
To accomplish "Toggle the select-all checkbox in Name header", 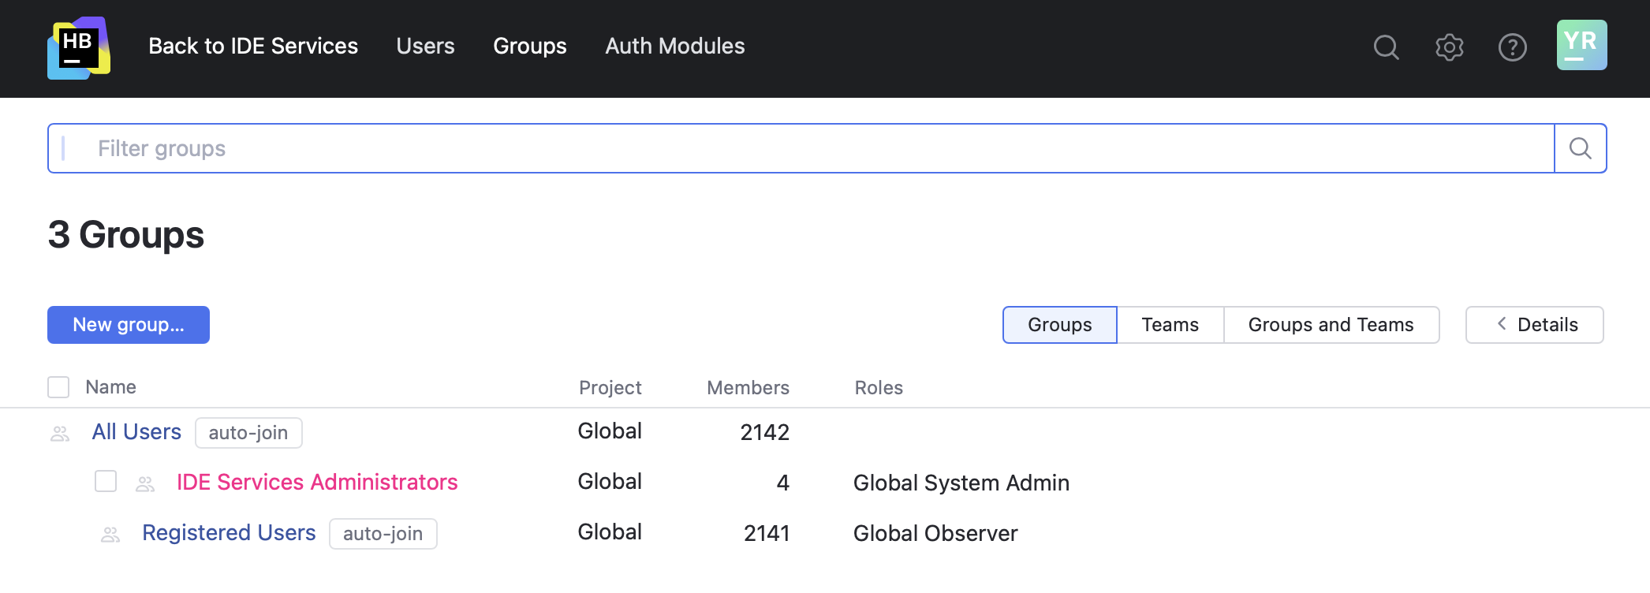I will (x=58, y=387).
